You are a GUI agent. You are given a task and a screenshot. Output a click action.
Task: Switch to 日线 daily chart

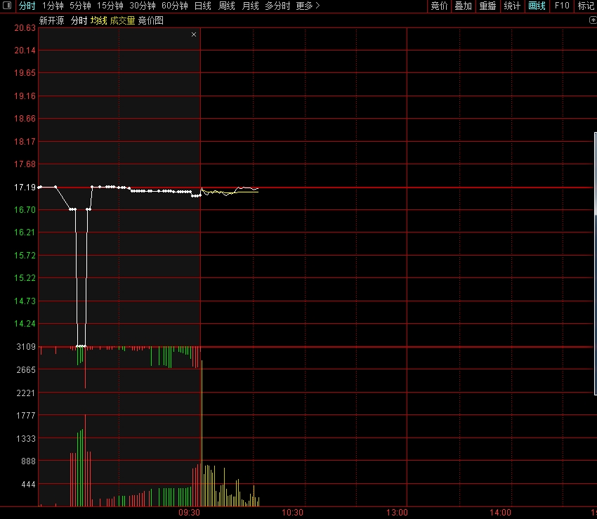pos(202,6)
